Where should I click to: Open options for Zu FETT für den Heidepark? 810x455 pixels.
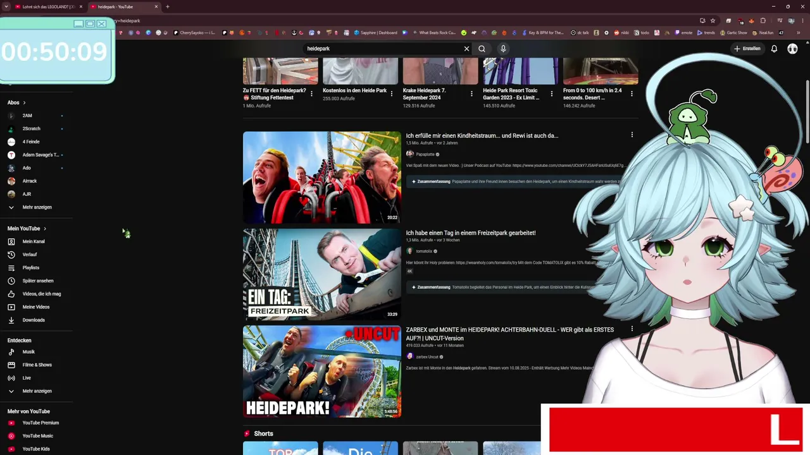pos(311,94)
